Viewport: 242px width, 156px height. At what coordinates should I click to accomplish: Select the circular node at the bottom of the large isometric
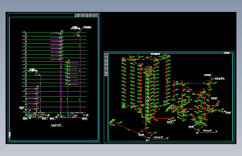click(147, 140)
